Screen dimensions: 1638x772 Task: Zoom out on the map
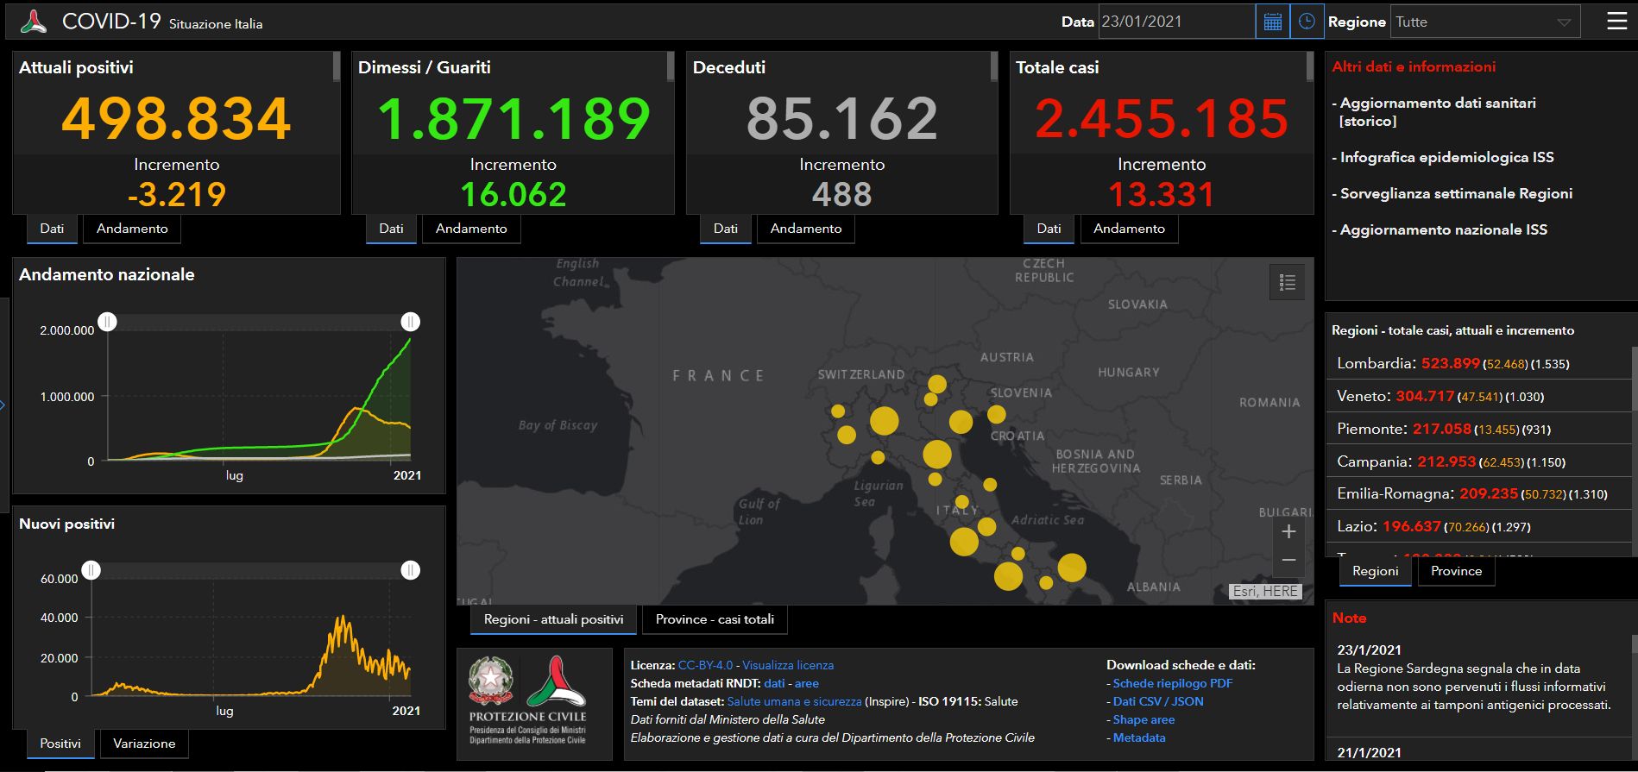pyautogui.click(x=1288, y=561)
